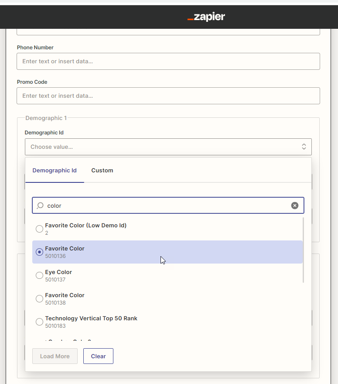Select the Eye Color radio option
This screenshot has height=384, width=338.
pyautogui.click(x=39, y=275)
